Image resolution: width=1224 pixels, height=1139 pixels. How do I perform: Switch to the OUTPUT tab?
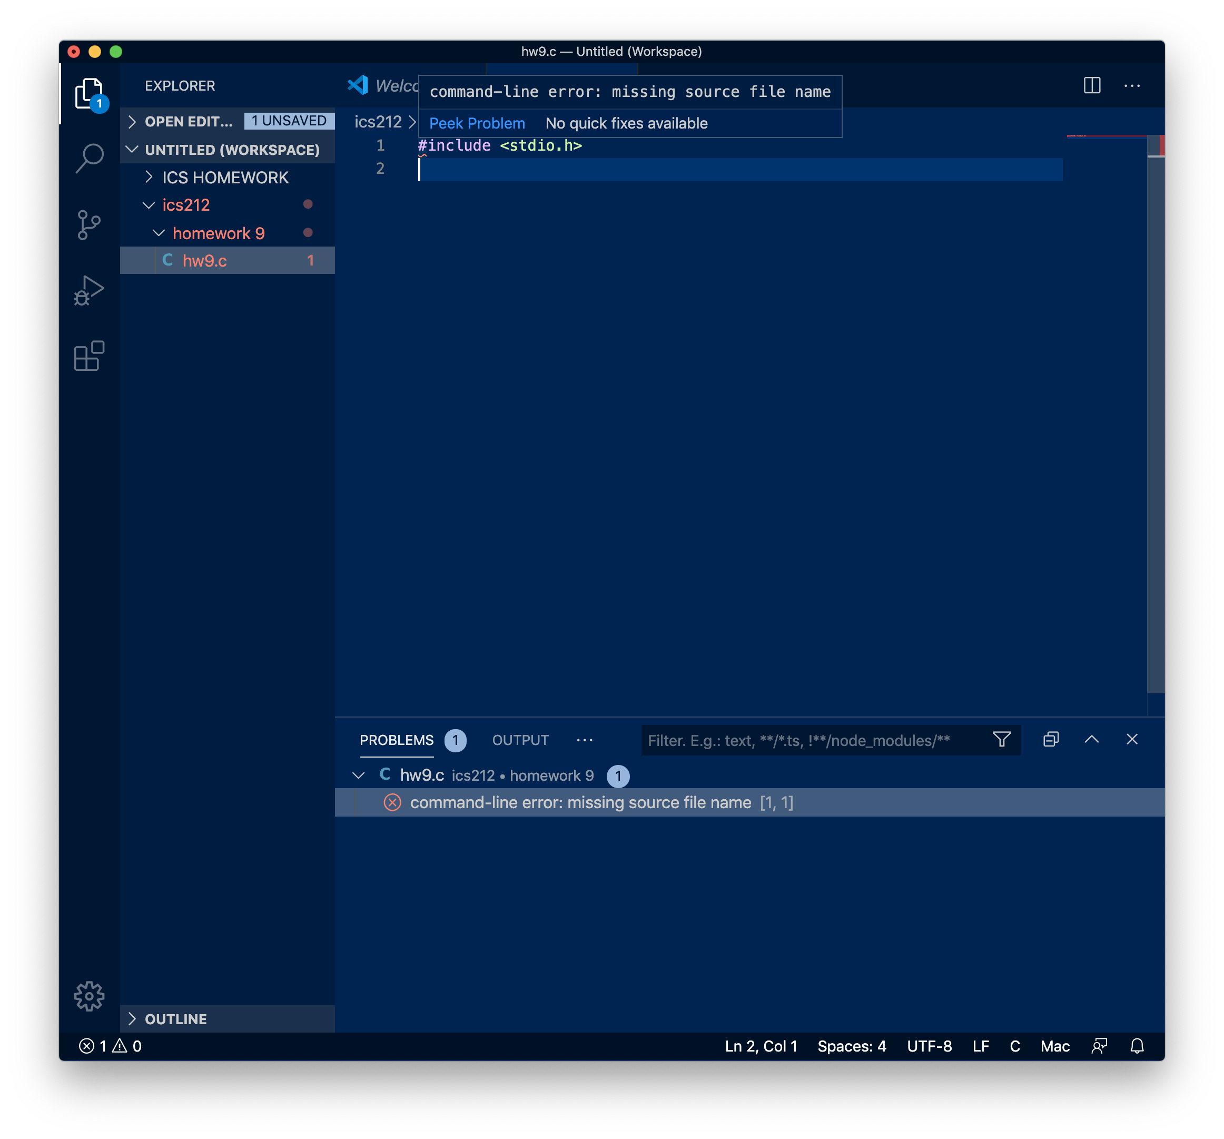520,740
